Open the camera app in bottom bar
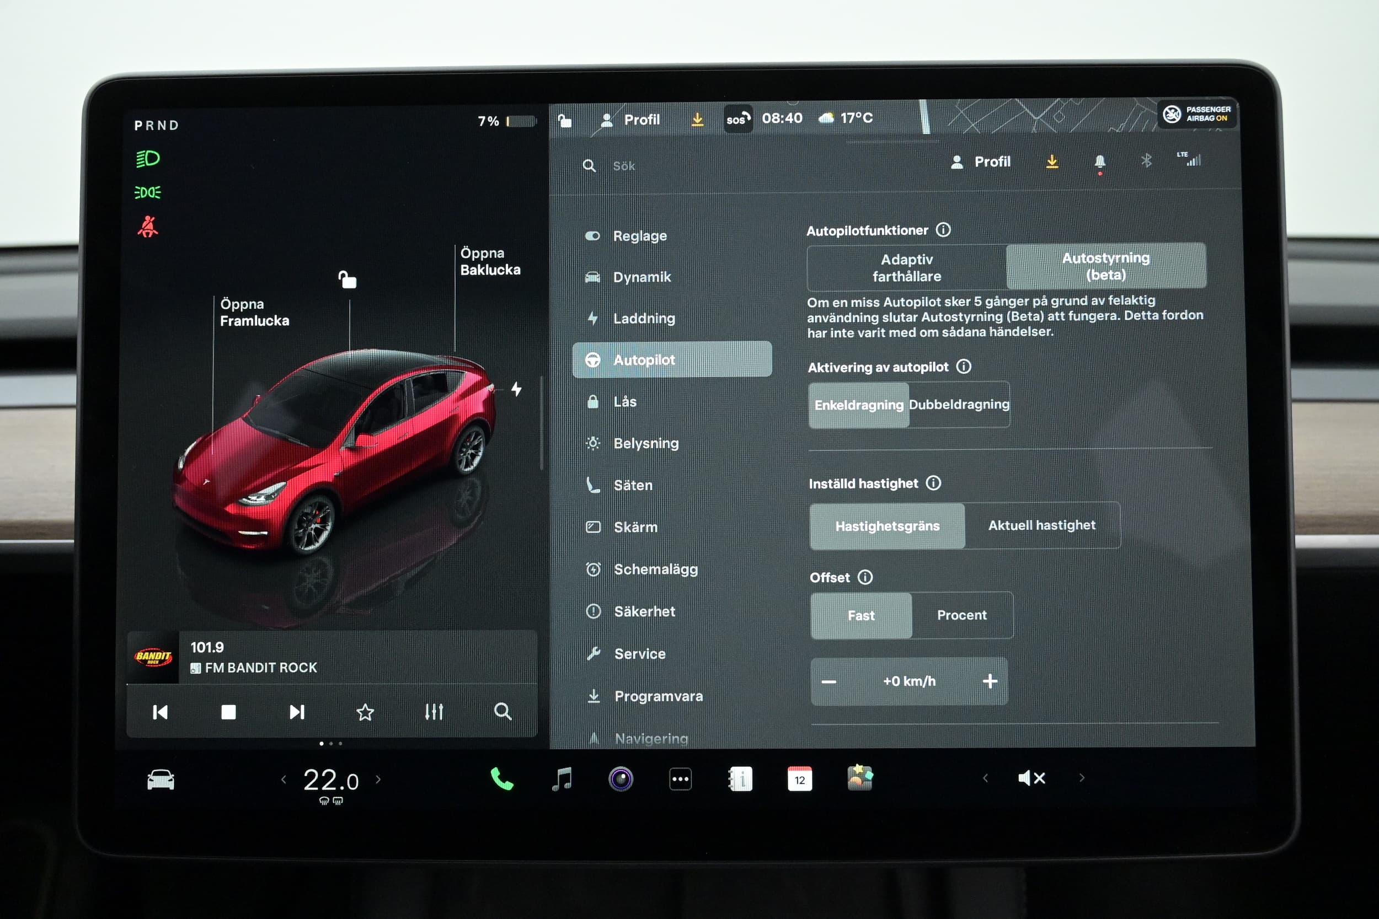The height and width of the screenshot is (919, 1379). [621, 780]
